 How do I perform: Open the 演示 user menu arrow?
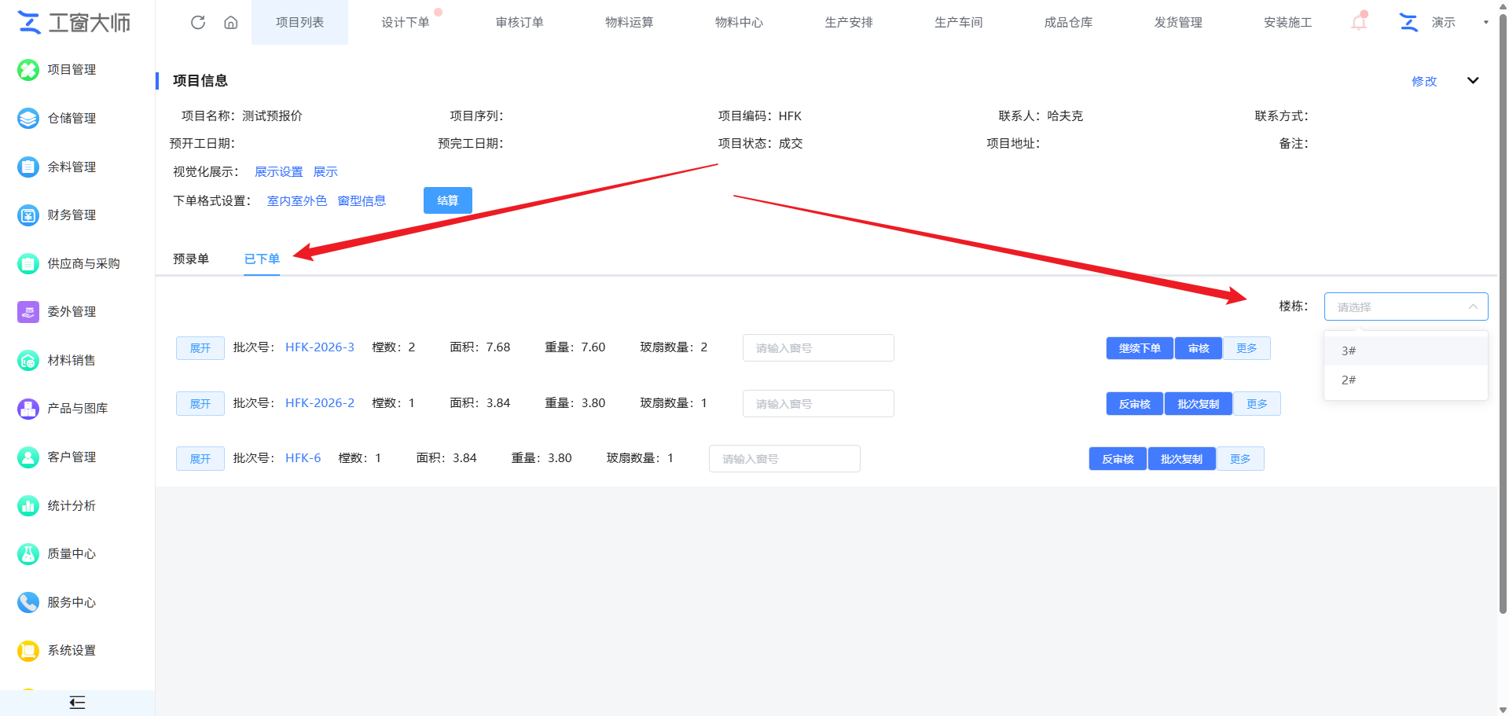[x=1485, y=22]
